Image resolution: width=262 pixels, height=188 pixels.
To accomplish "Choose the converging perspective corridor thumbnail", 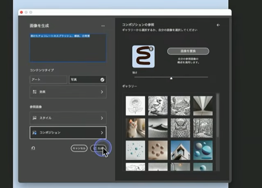I will pos(203,105).
